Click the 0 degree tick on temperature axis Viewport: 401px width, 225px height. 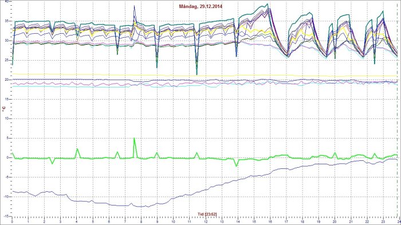[x=7, y=158]
